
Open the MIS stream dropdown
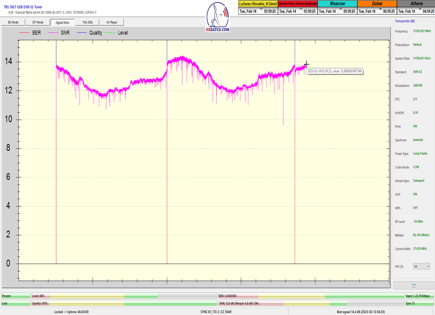pyautogui.click(x=422, y=266)
